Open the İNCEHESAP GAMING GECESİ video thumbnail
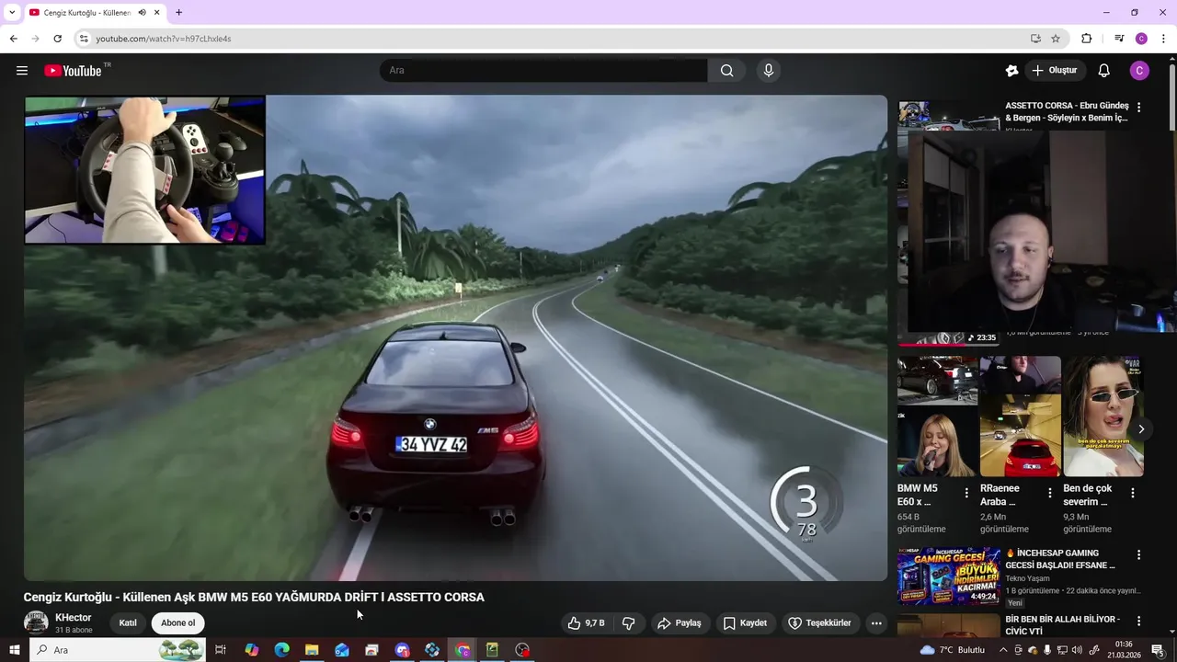 tap(949, 576)
